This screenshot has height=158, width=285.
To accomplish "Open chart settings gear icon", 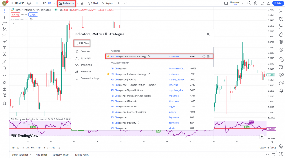I will point(255,3).
